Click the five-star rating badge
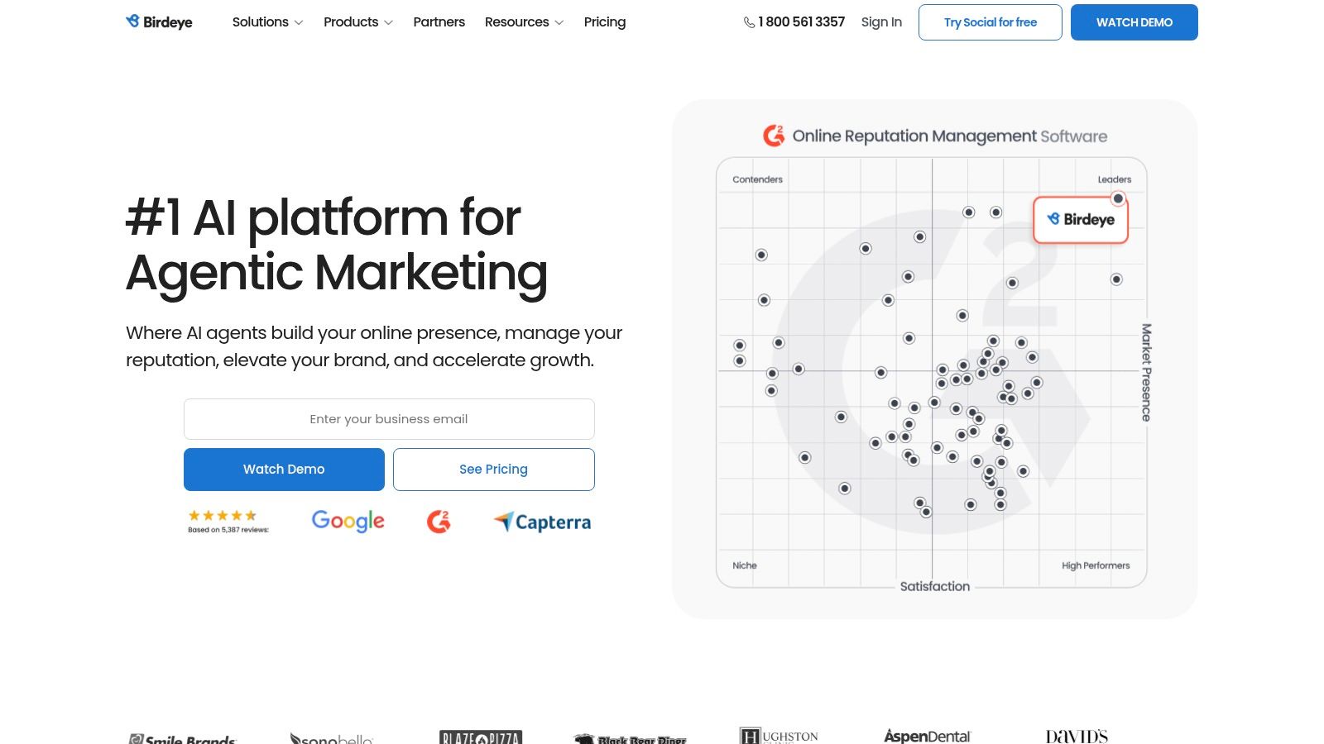 pos(223,521)
